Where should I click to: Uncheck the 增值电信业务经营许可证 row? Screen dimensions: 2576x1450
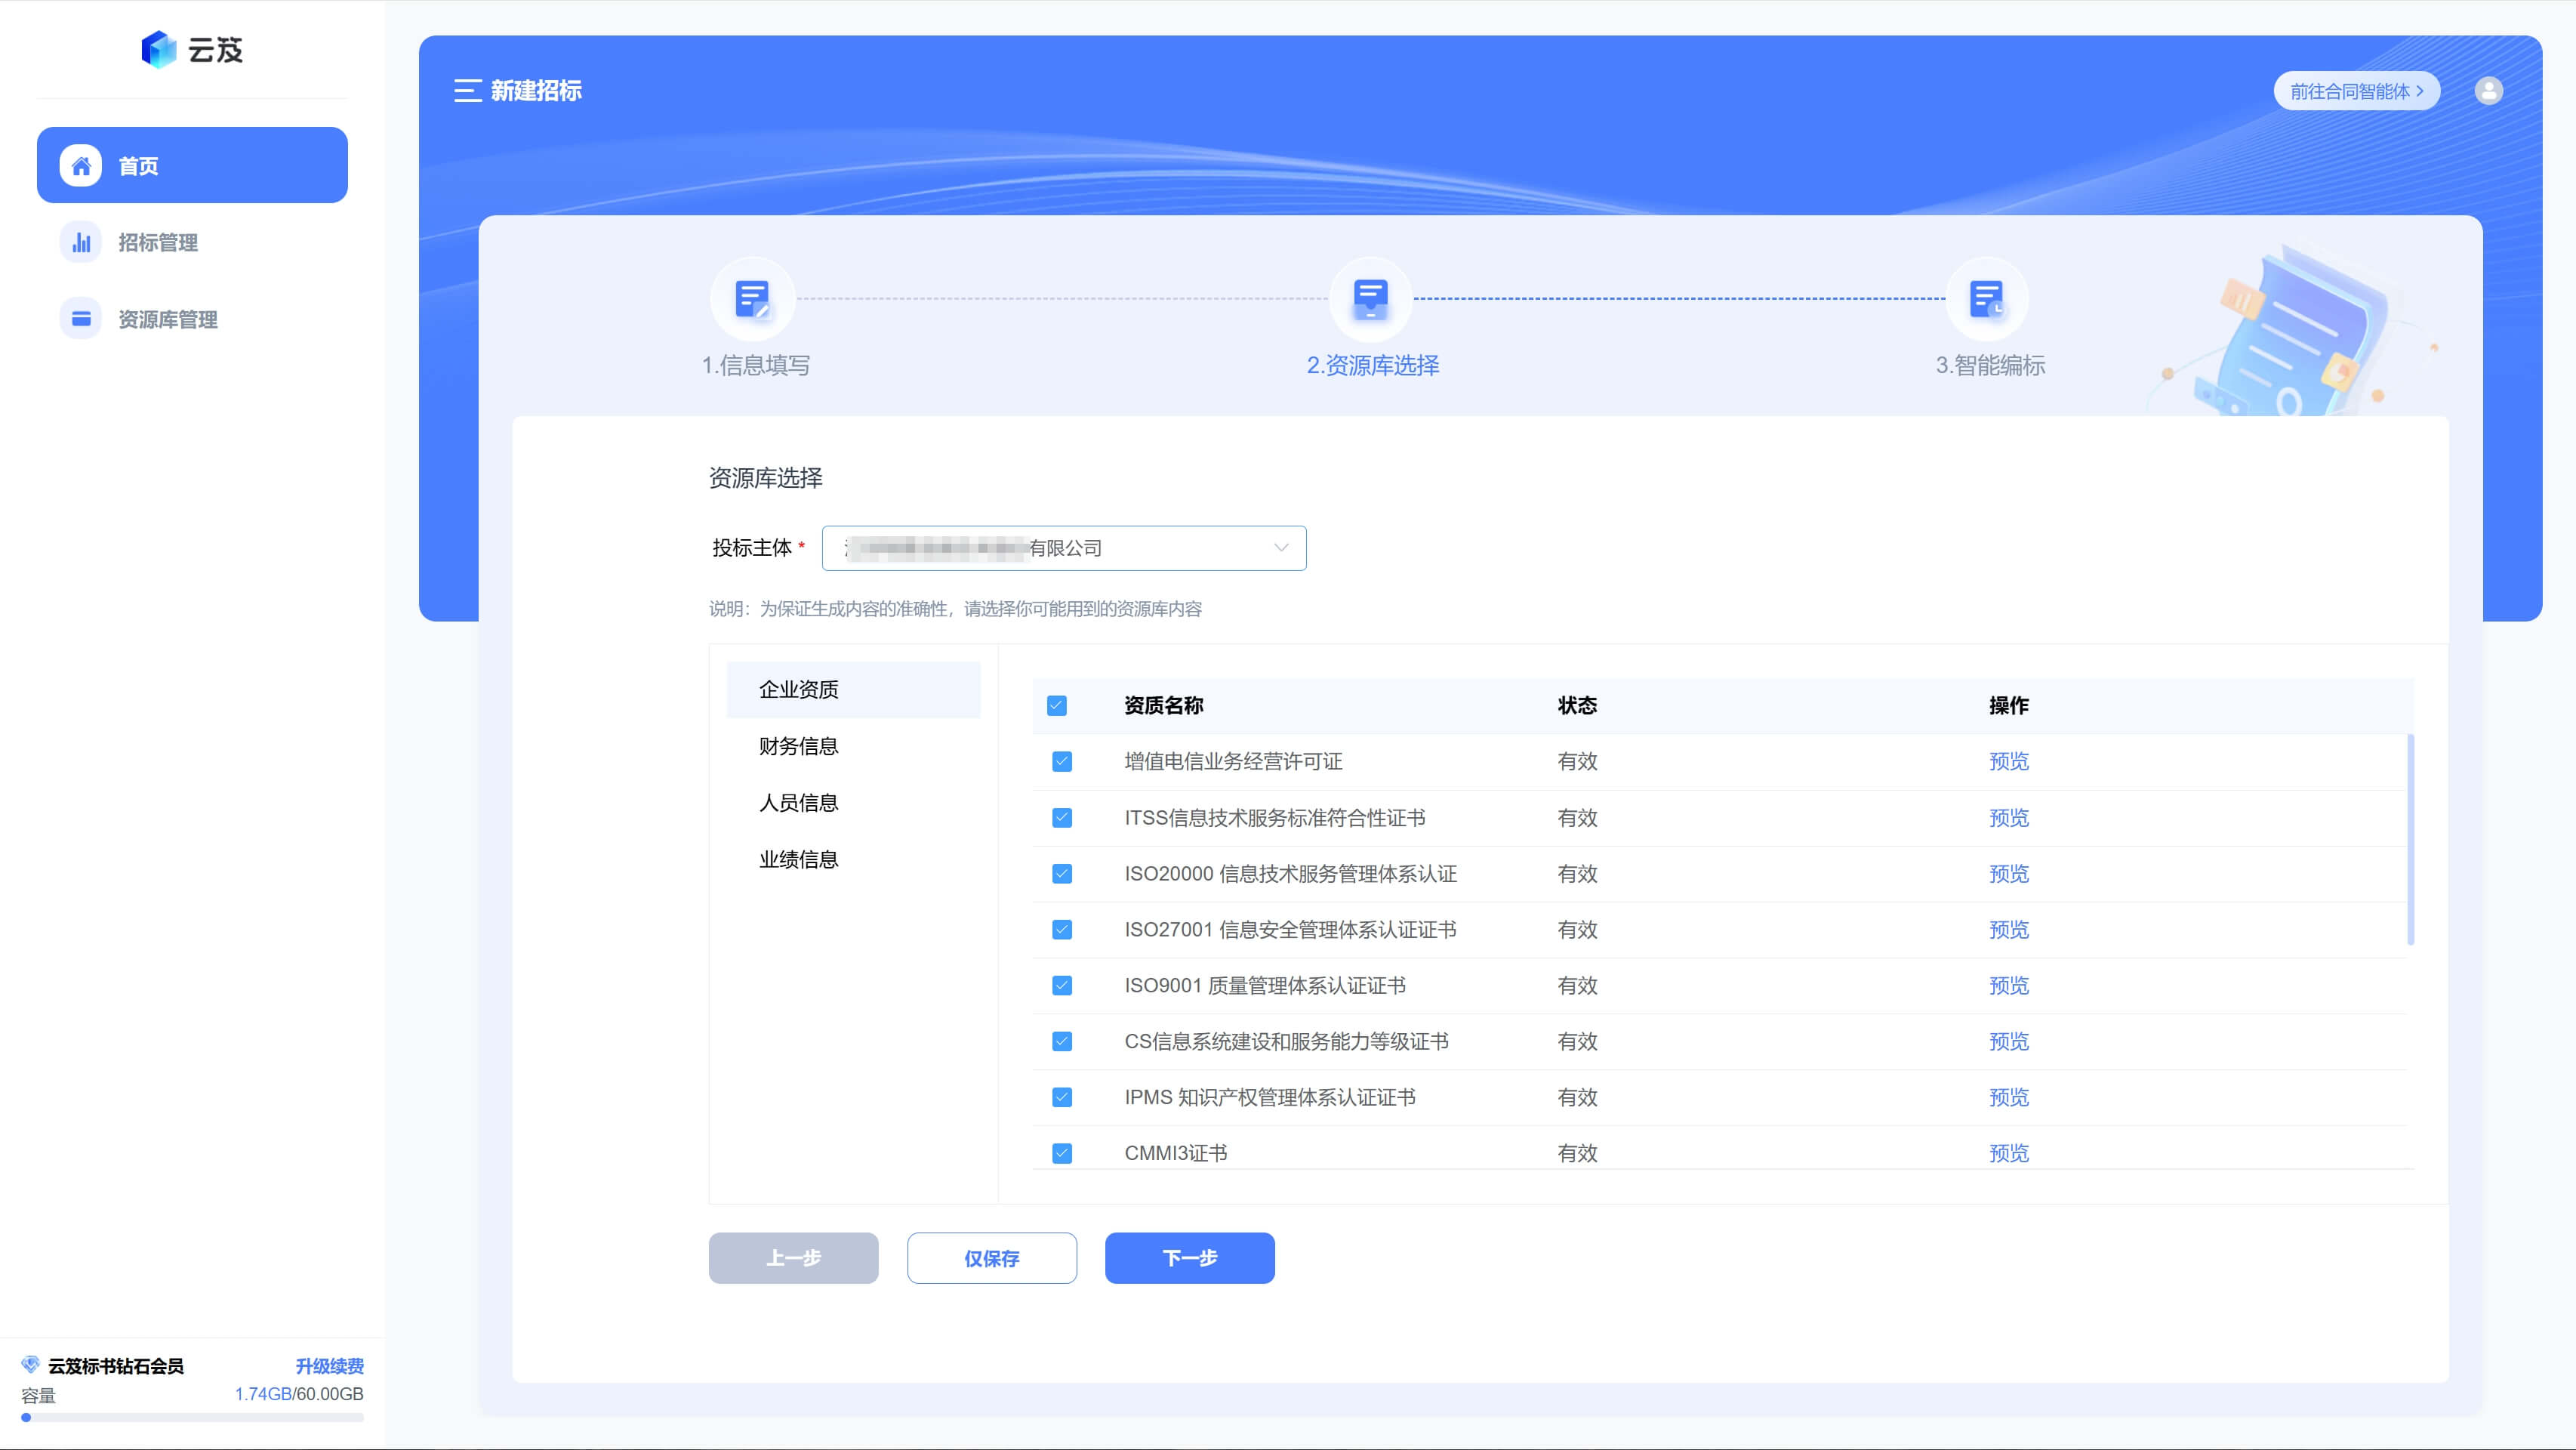(x=1062, y=762)
